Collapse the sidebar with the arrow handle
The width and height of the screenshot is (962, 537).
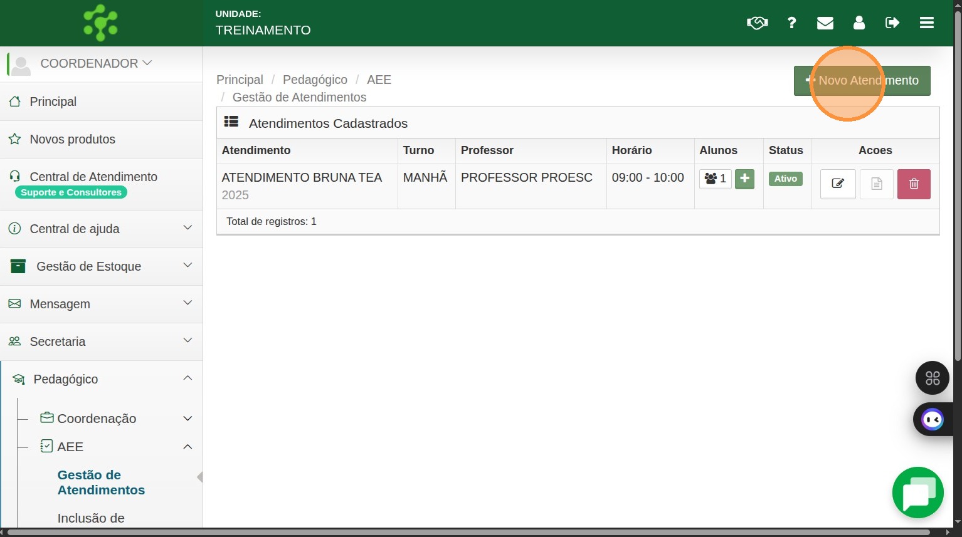[200, 477]
